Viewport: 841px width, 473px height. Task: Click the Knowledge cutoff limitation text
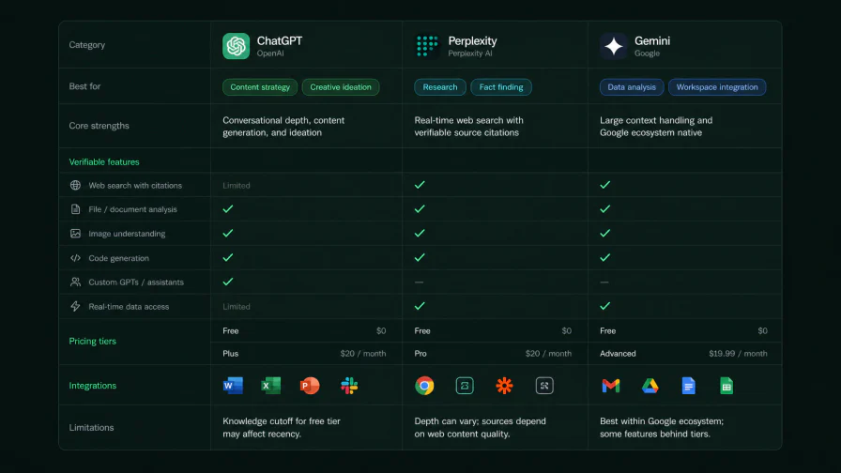click(x=282, y=427)
